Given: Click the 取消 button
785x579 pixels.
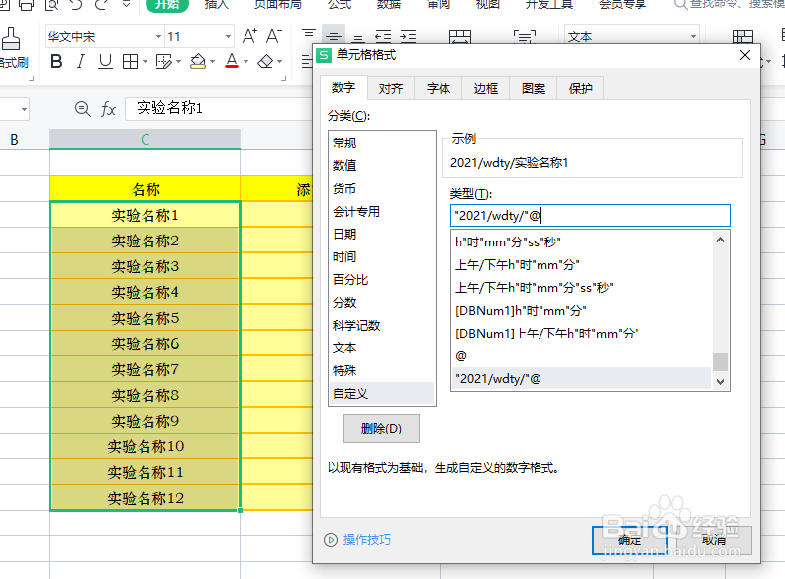Looking at the screenshot, I should [x=714, y=540].
